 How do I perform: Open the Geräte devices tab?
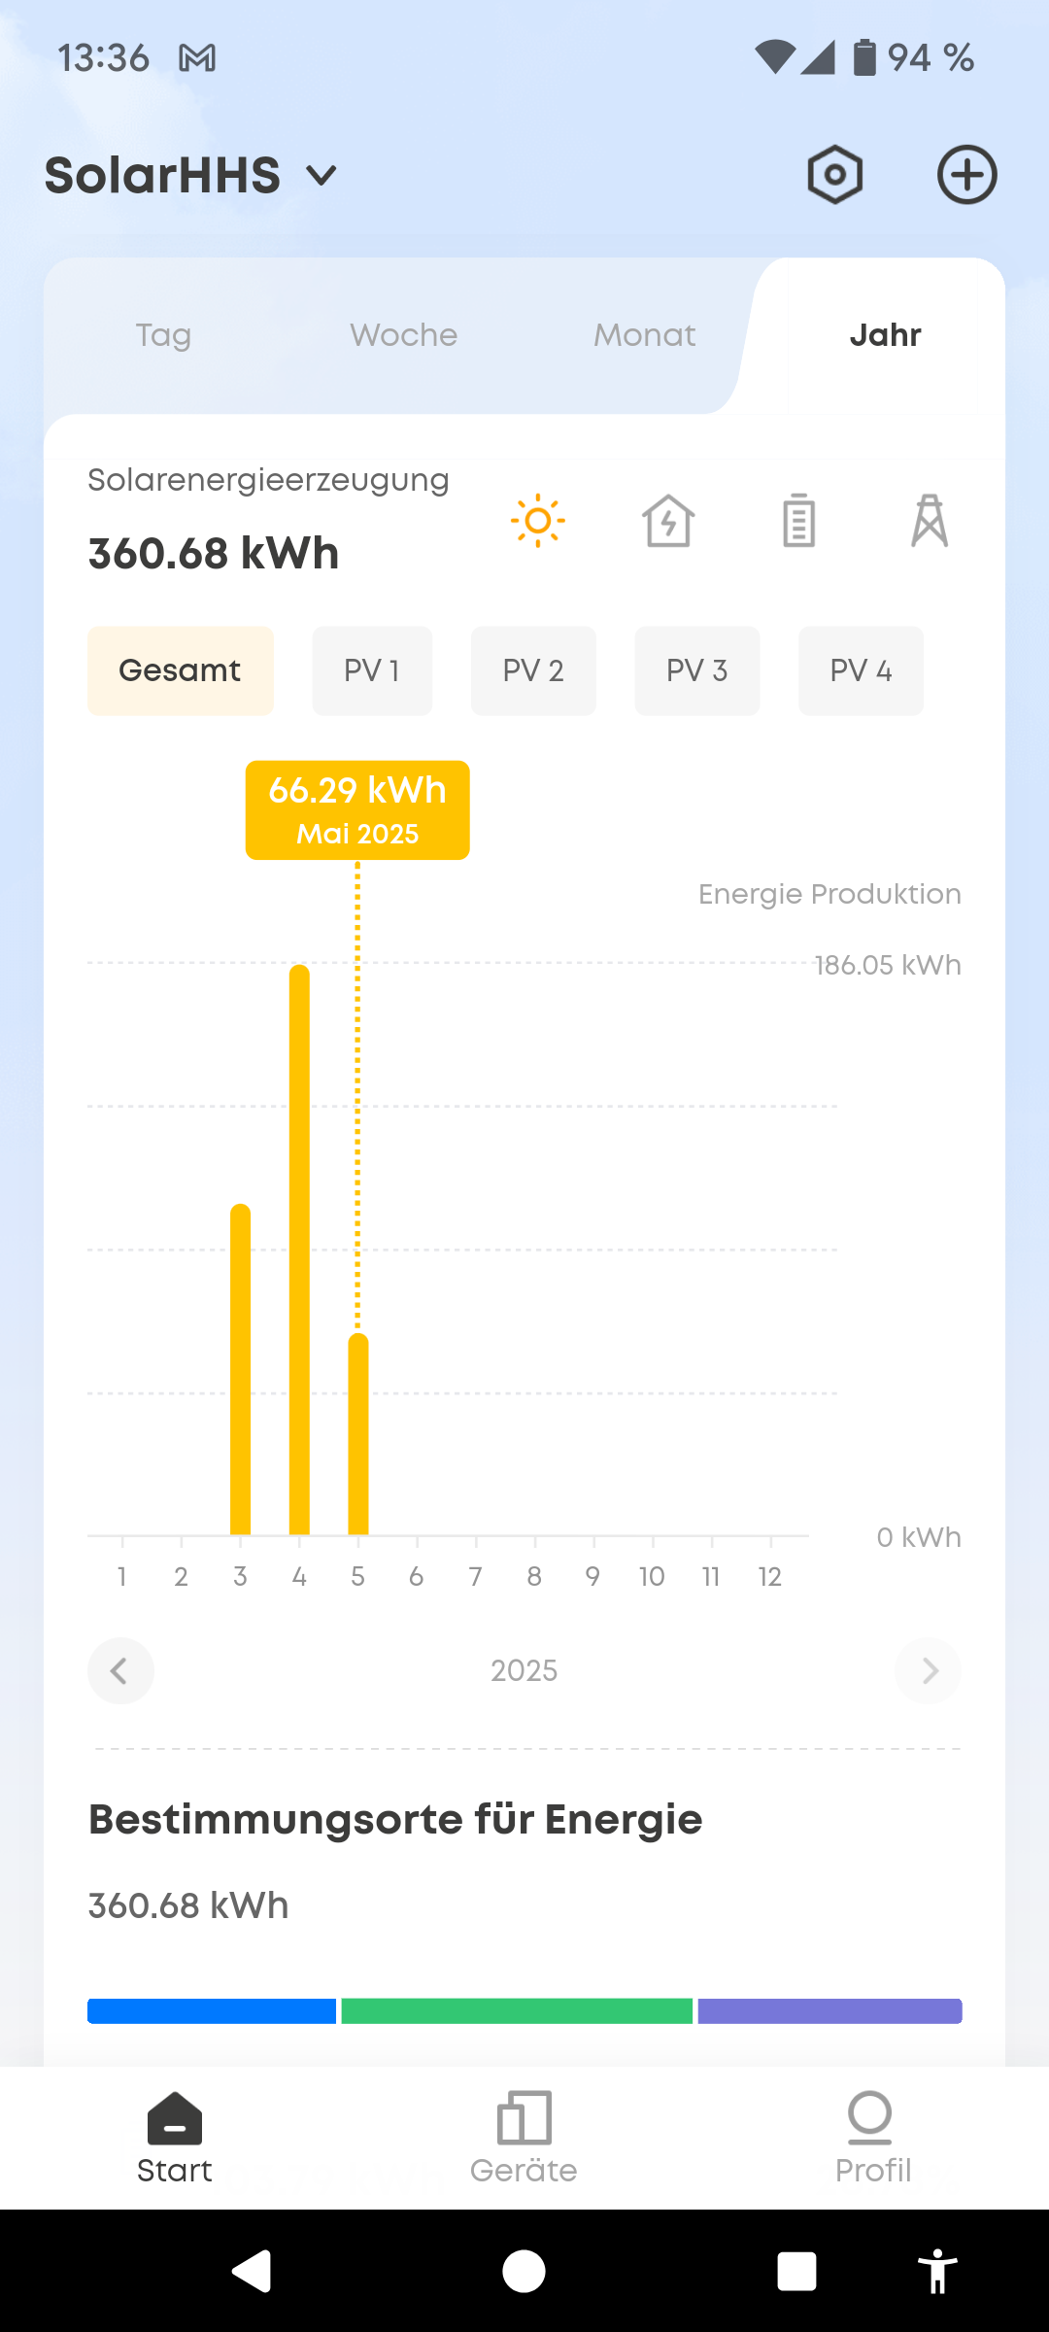524,2138
